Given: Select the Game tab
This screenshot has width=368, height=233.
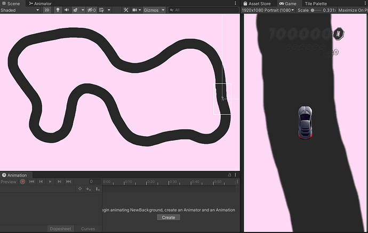Looking at the screenshot, I should tap(288, 4).
